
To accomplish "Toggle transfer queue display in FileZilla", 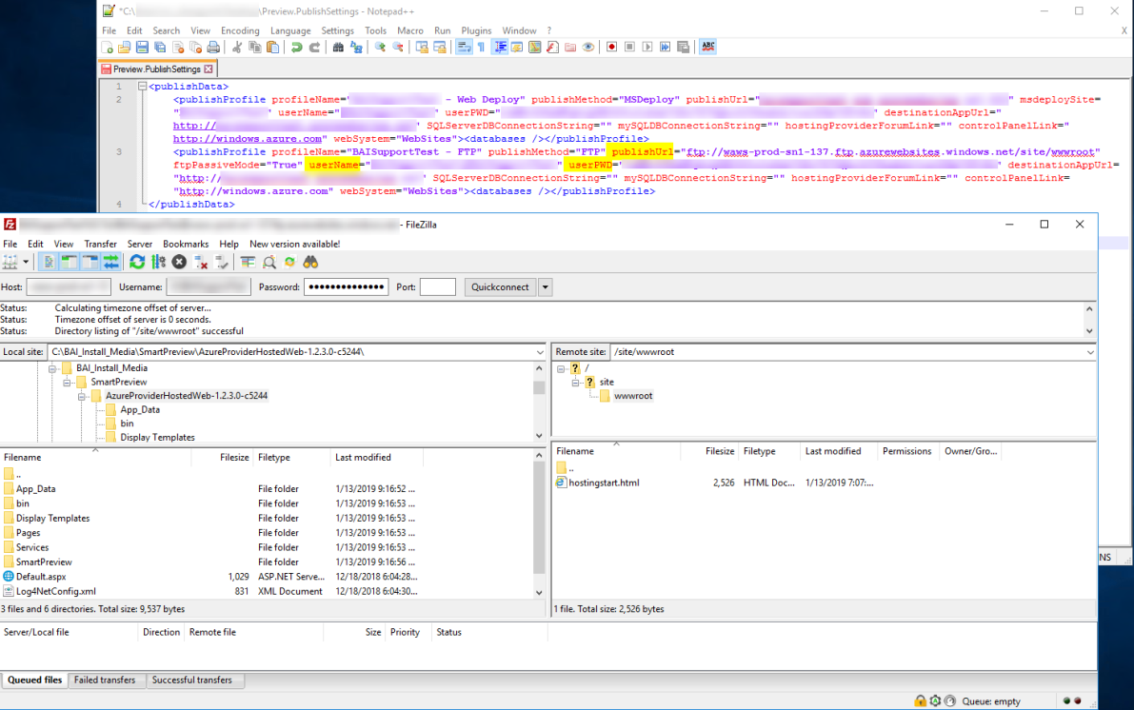I will click(x=111, y=262).
